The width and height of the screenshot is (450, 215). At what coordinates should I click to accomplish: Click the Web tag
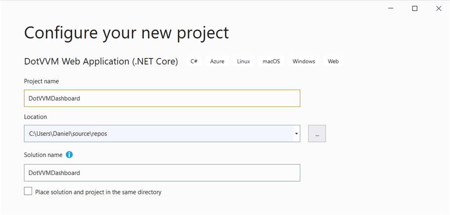pos(333,61)
